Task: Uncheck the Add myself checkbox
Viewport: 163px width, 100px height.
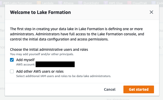Action: (12, 60)
